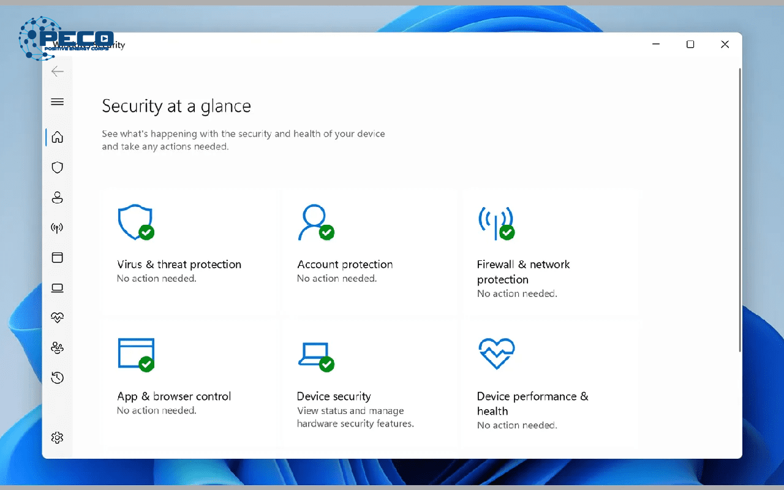This screenshot has height=490, width=784.
Task: Open Firewall & network antenna icon in sidebar
Action: (x=58, y=228)
